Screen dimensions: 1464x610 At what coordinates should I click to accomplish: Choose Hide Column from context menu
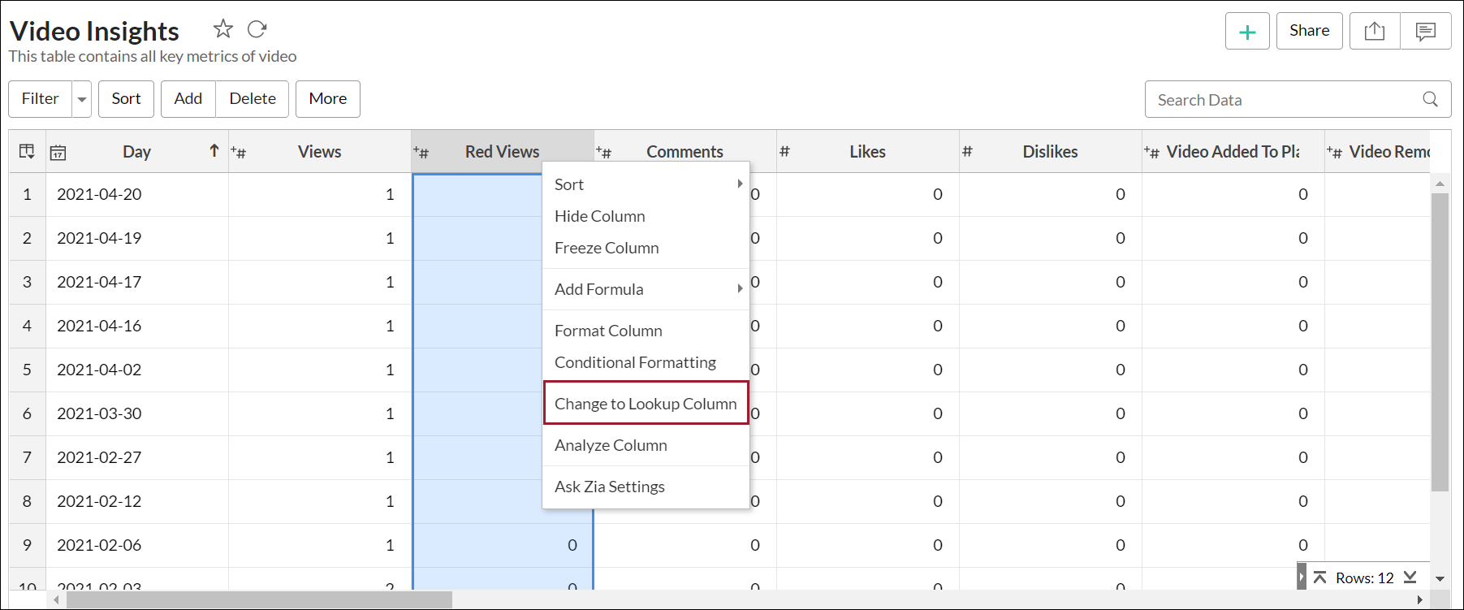click(x=600, y=216)
